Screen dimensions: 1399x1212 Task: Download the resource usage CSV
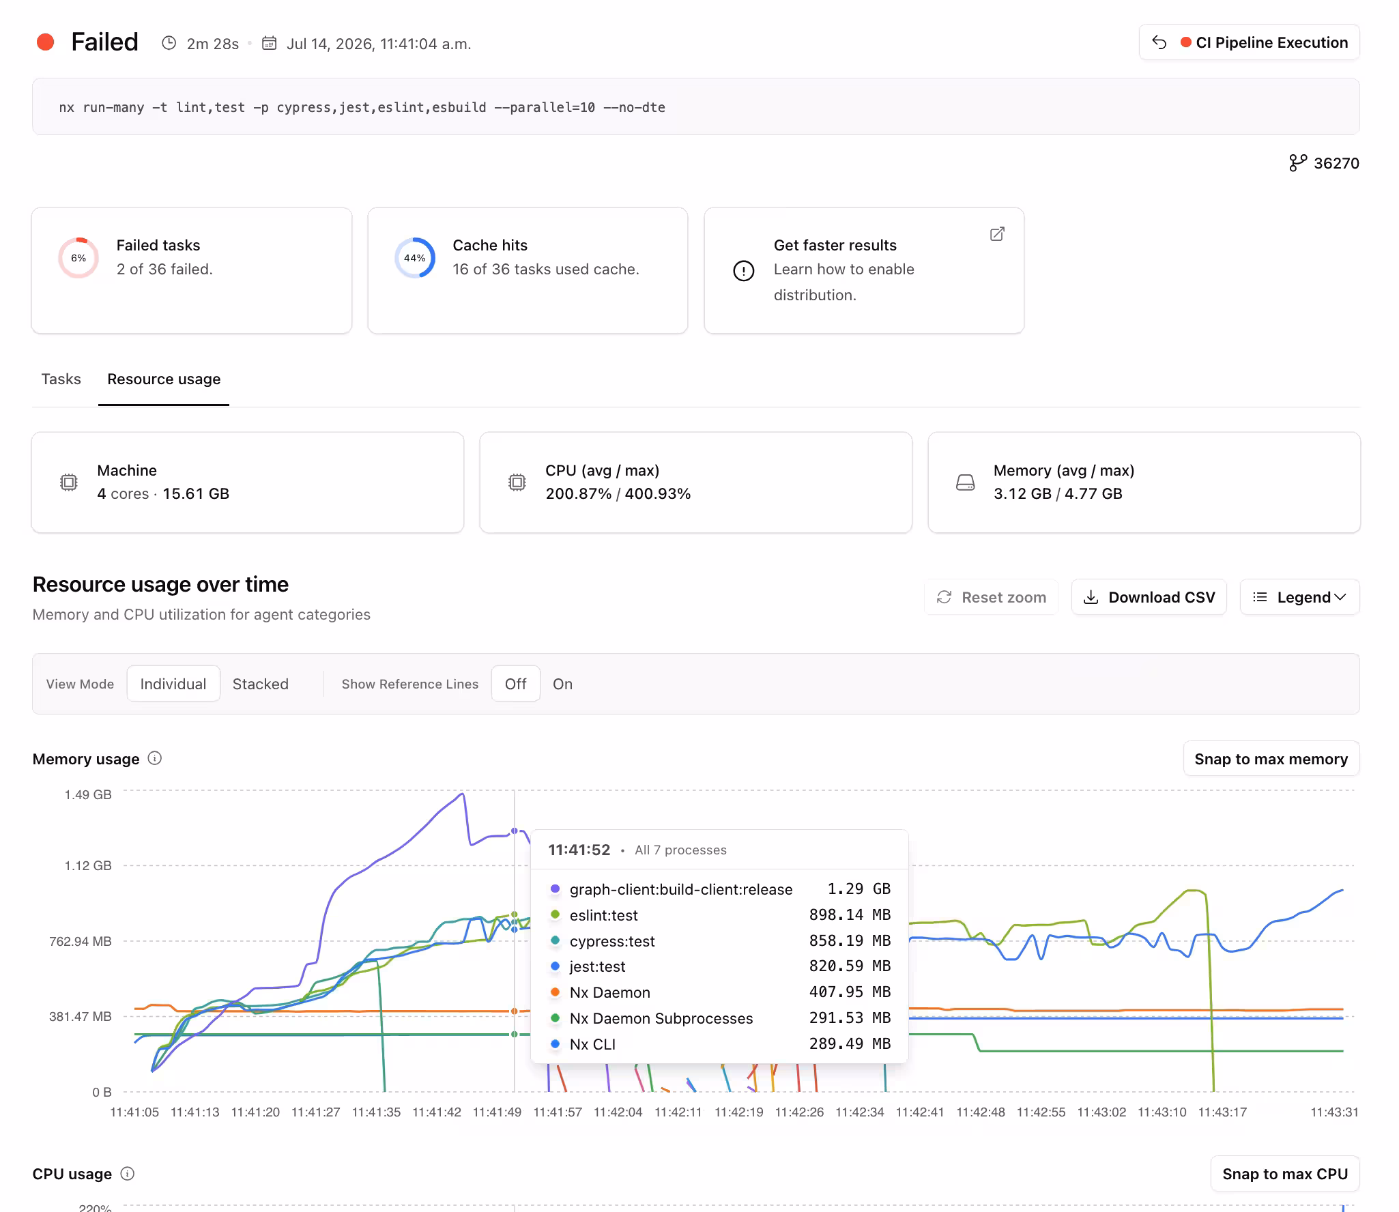pyautogui.click(x=1149, y=597)
